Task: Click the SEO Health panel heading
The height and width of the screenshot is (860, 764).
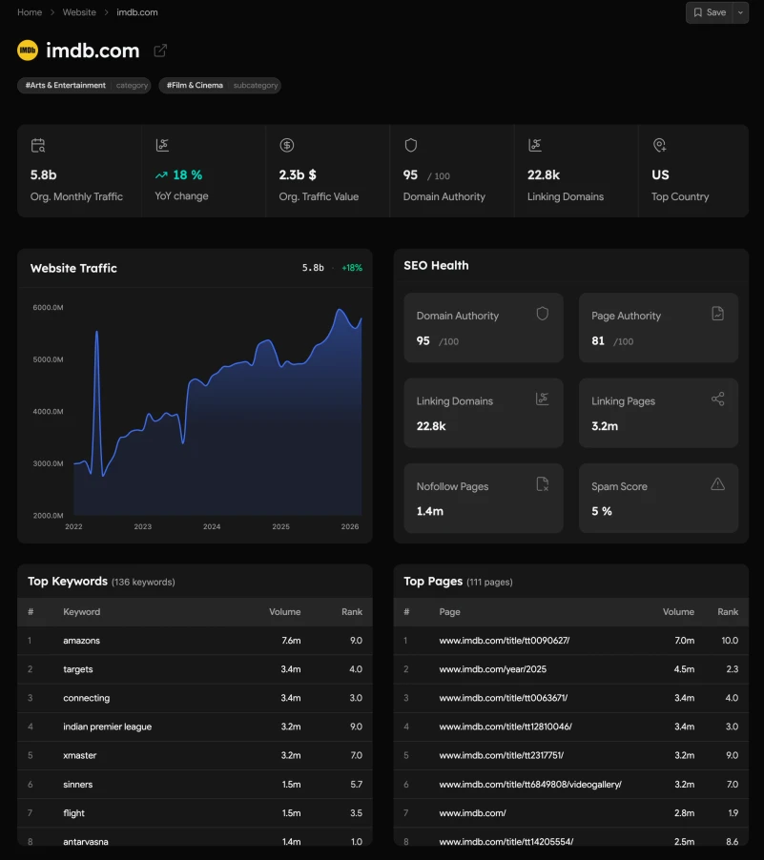Action: (436, 265)
